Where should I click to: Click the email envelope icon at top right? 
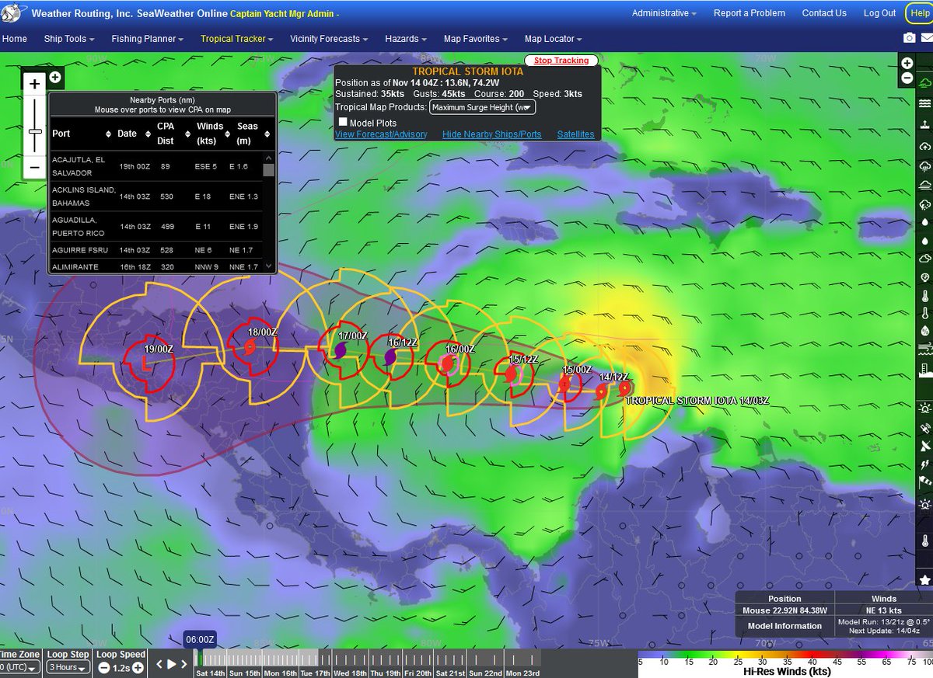(x=926, y=37)
